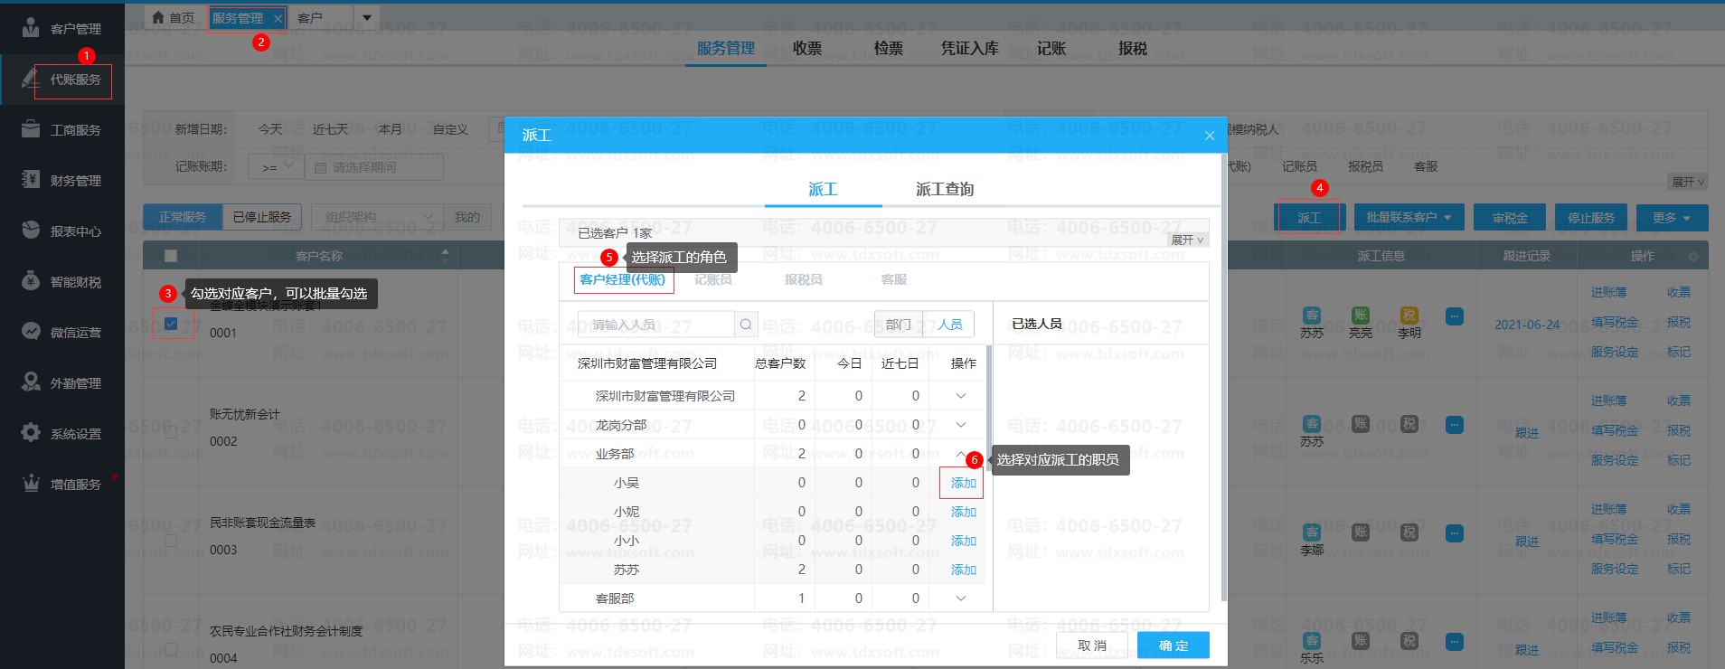Screen dimensions: 1725x669
Task: Collapse the 业务部 department row
Action: (961, 454)
